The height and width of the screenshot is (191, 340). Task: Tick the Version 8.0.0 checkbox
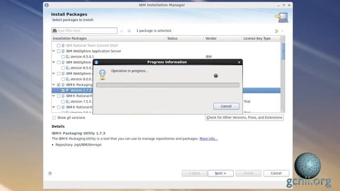click(x=63, y=79)
